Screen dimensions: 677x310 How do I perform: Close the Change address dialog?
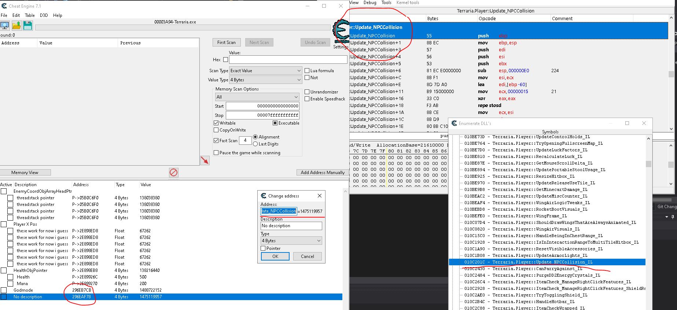coord(319,196)
